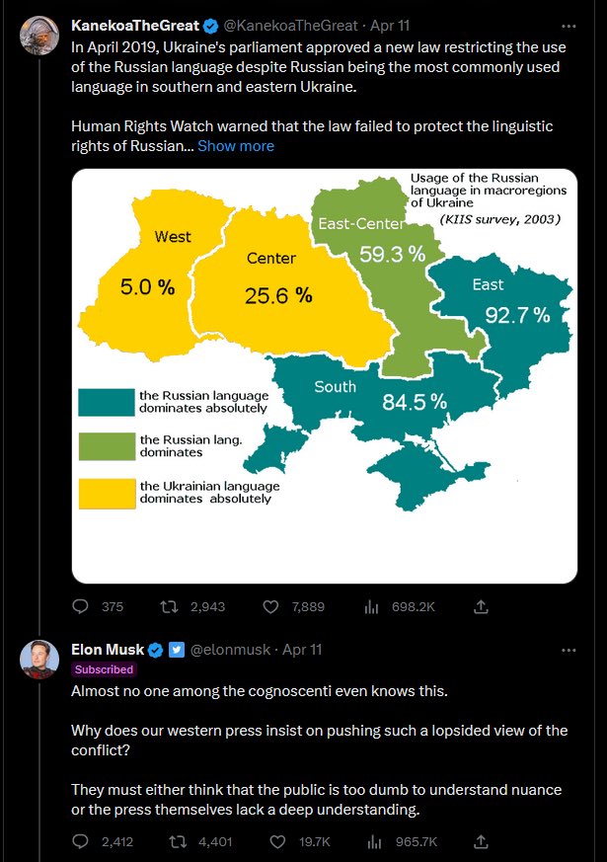Click Elon Musk's profile avatar
Image resolution: width=607 pixels, height=862 pixels.
click(x=39, y=659)
